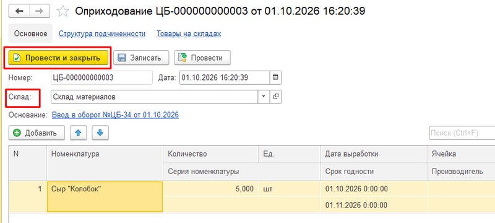Image resolution: width=495 pixels, height=223 pixels.
Task: Go forward with the right arrow button
Action: (x=40, y=11)
